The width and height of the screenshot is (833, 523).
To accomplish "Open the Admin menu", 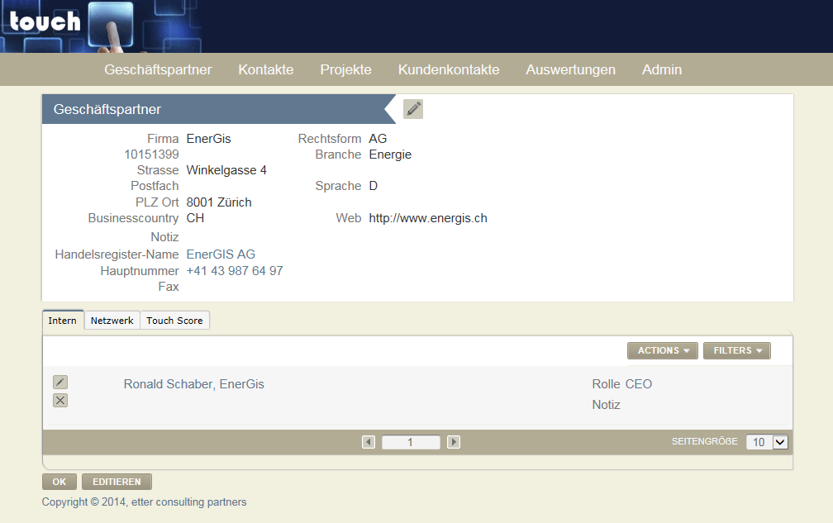I will tap(661, 69).
